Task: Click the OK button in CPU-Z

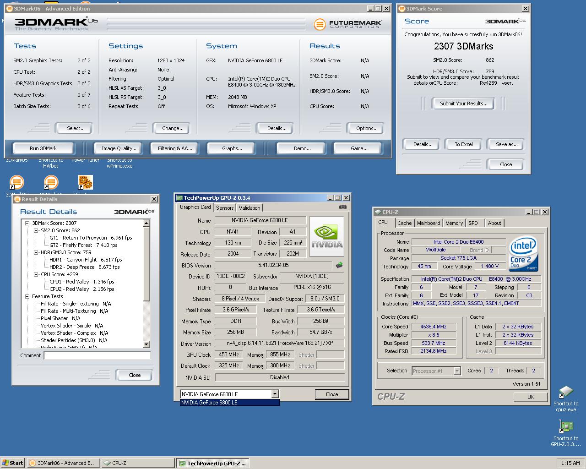Action: tap(531, 397)
